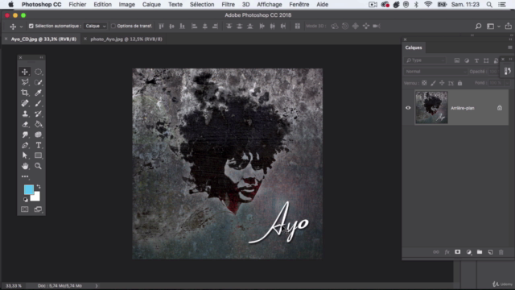Select the Eraser tool
Image resolution: width=515 pixels, height=290 pixels.
25,124
